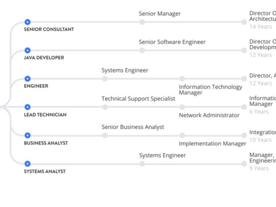Click the Systems Analyst plus icon

(x=28, y=164)
